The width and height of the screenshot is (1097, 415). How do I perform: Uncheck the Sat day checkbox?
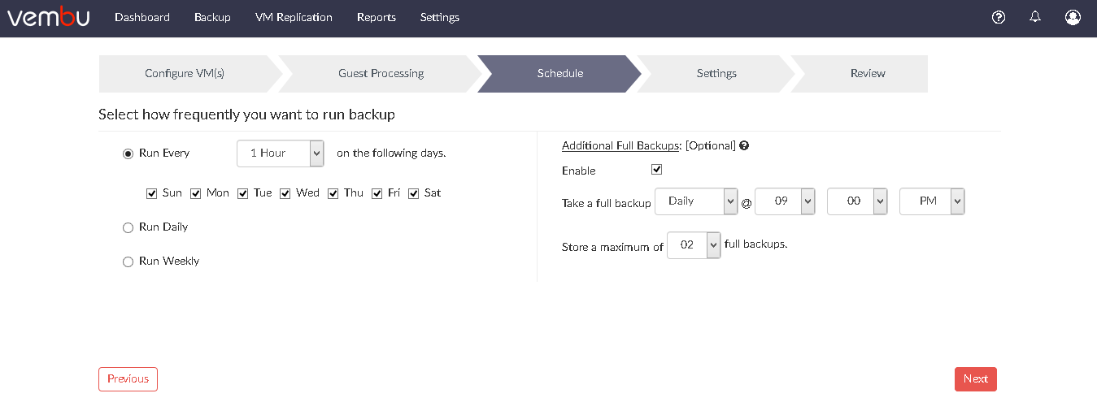click(x=413, y=193)
